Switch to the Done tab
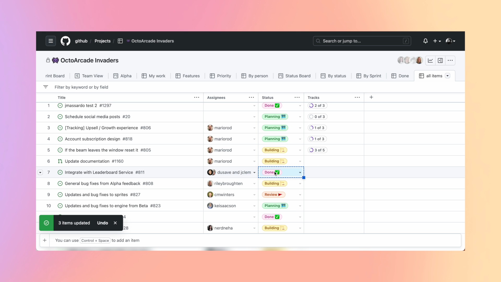Screen dimensions: 501x282 click(x=400, y=76)
